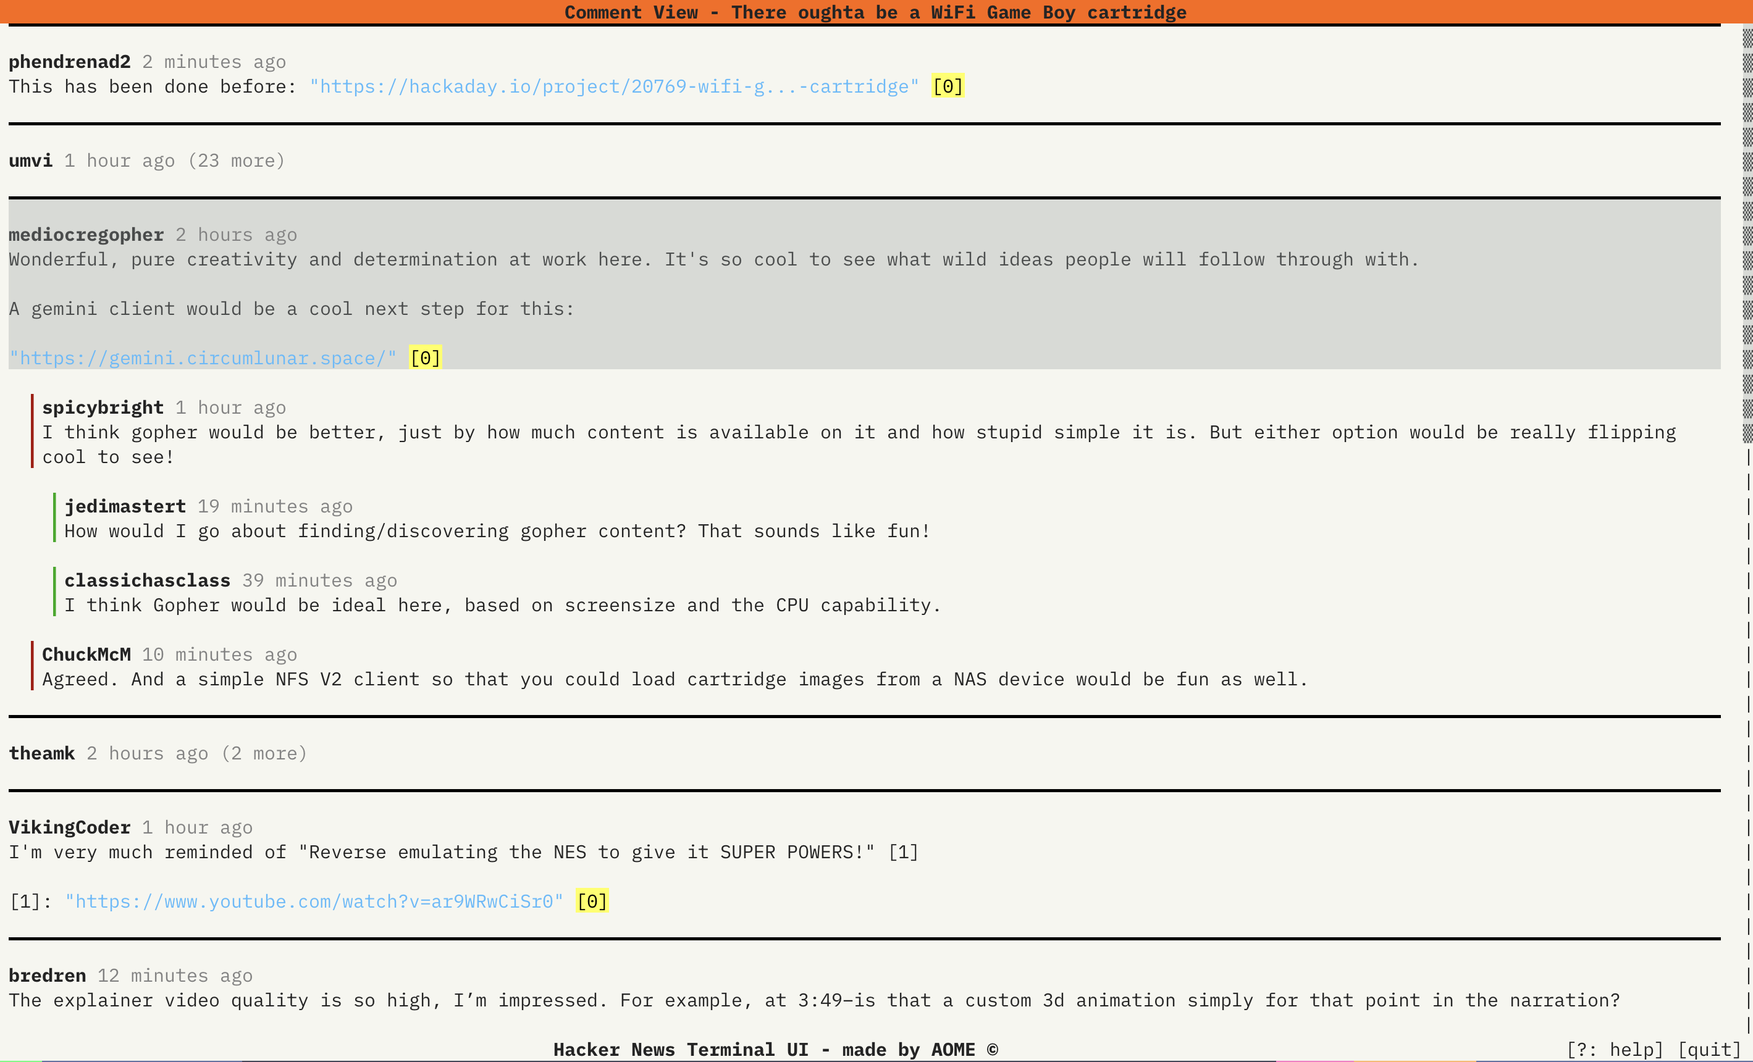Select mediocregopher's highlighted comment
1753x1062 pixels.
click(x=712, y=259)
